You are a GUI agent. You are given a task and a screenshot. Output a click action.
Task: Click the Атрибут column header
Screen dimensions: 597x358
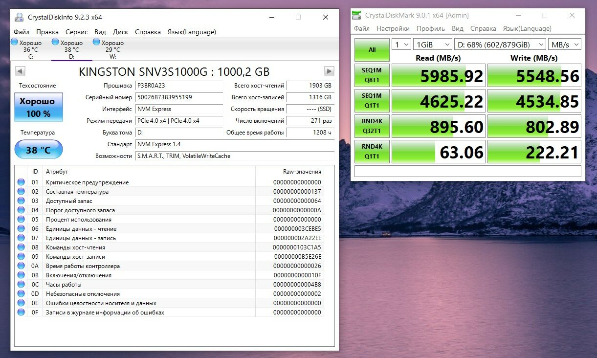149,172
